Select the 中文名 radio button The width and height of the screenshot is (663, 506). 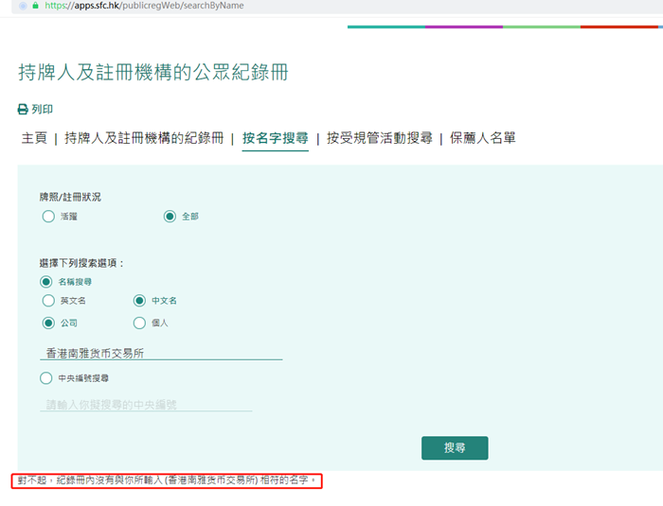[139, 301]
